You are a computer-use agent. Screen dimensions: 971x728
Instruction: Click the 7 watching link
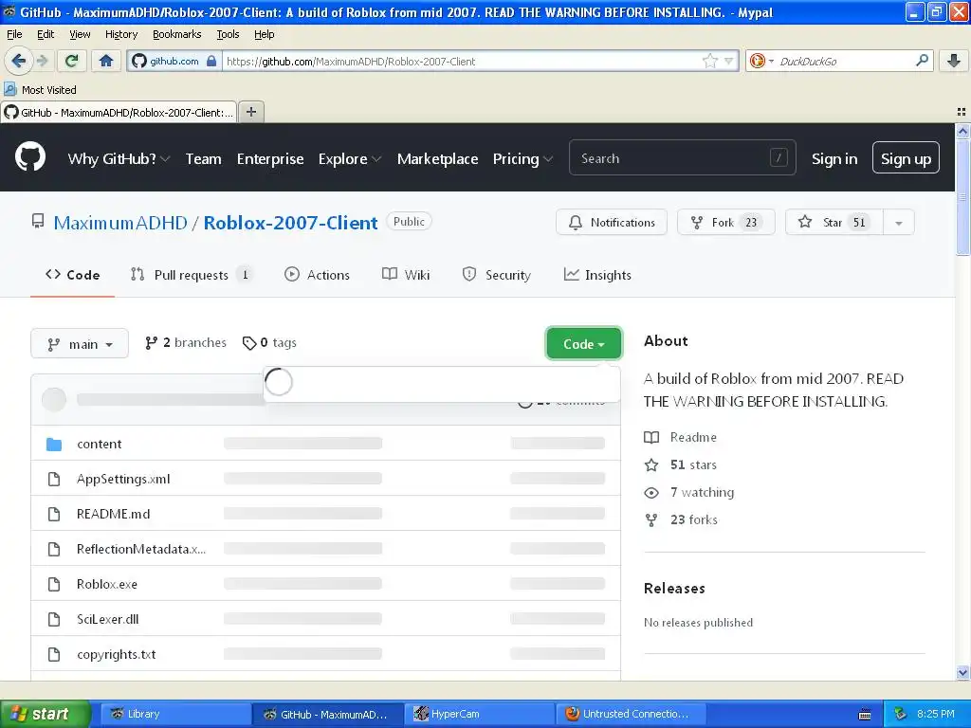tap(689, 493)
